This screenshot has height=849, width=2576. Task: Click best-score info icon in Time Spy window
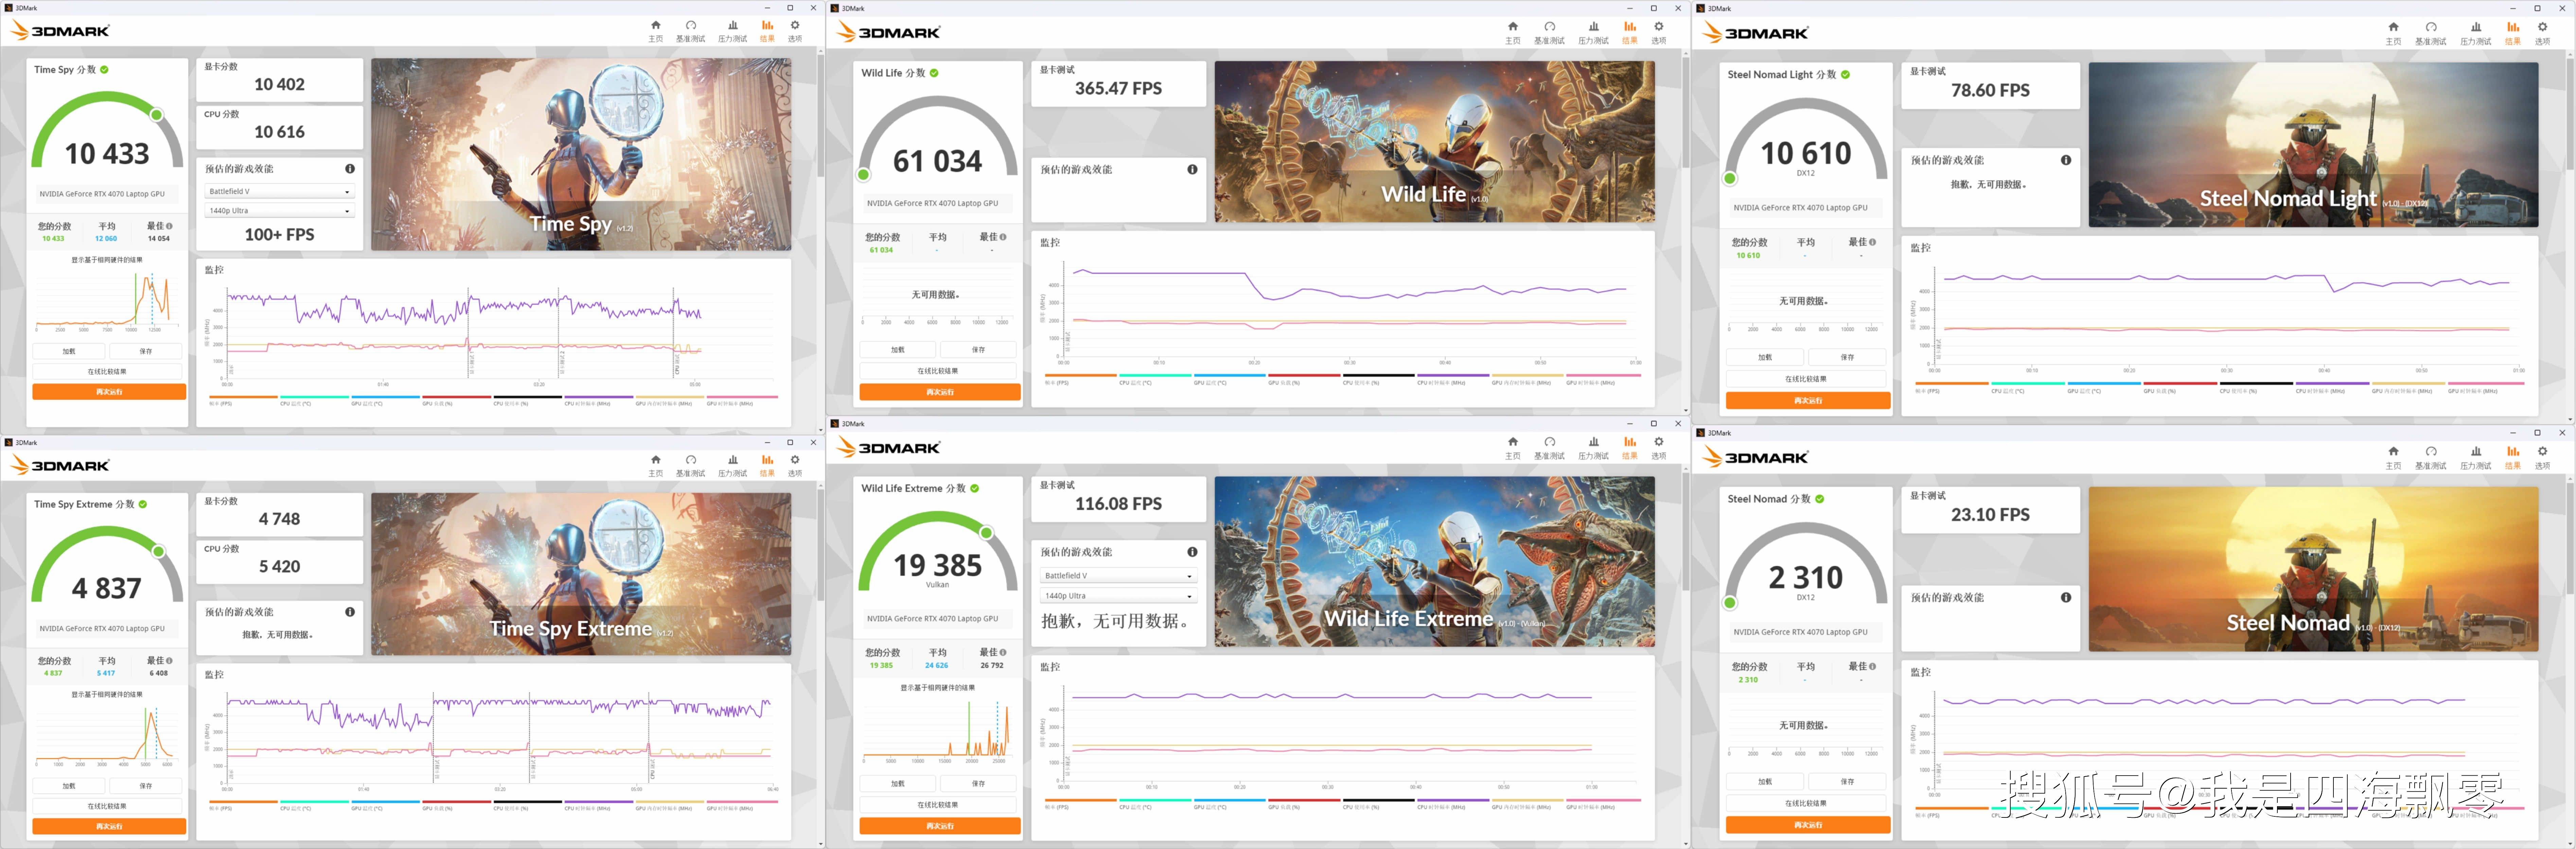(169, 226)
